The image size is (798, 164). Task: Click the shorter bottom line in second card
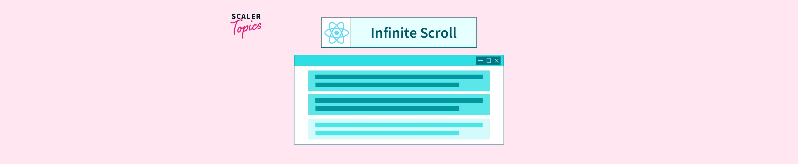tap(387, 109)
